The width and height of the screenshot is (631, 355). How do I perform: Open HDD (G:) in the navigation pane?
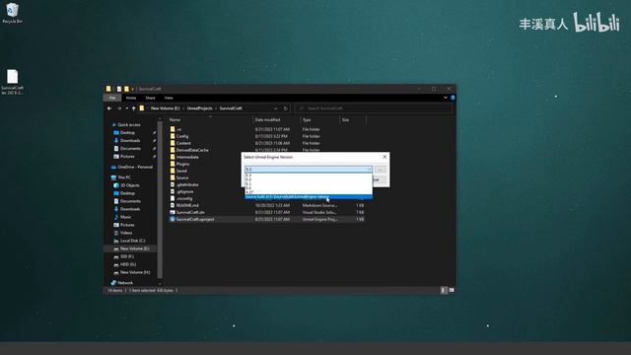click(x=128, y=264)
